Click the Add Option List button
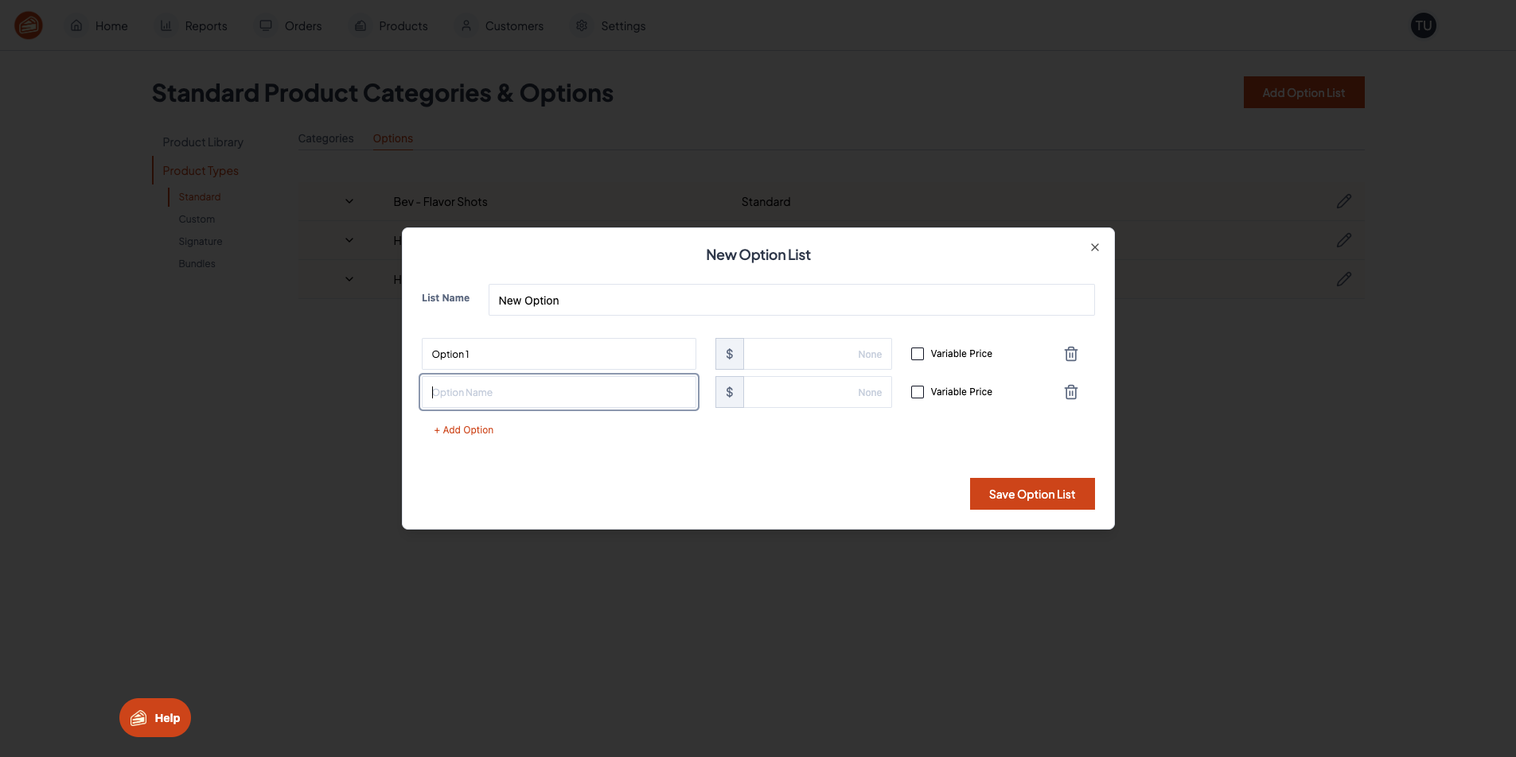 coord(1304,92)
